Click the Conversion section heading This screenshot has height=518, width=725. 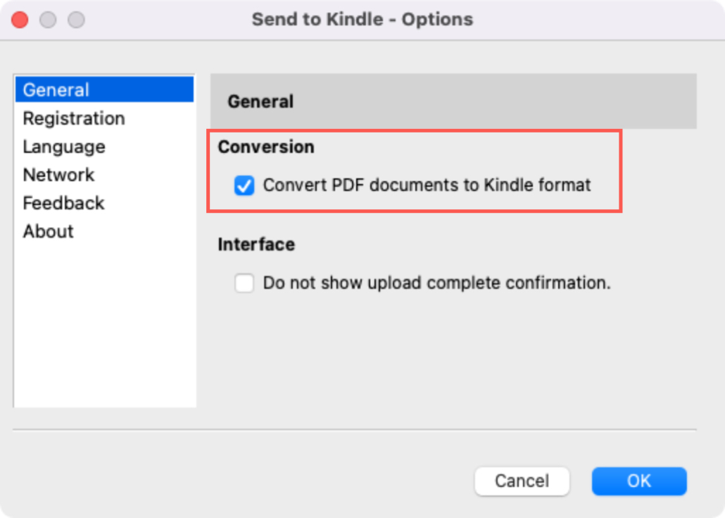pos(266,147)
